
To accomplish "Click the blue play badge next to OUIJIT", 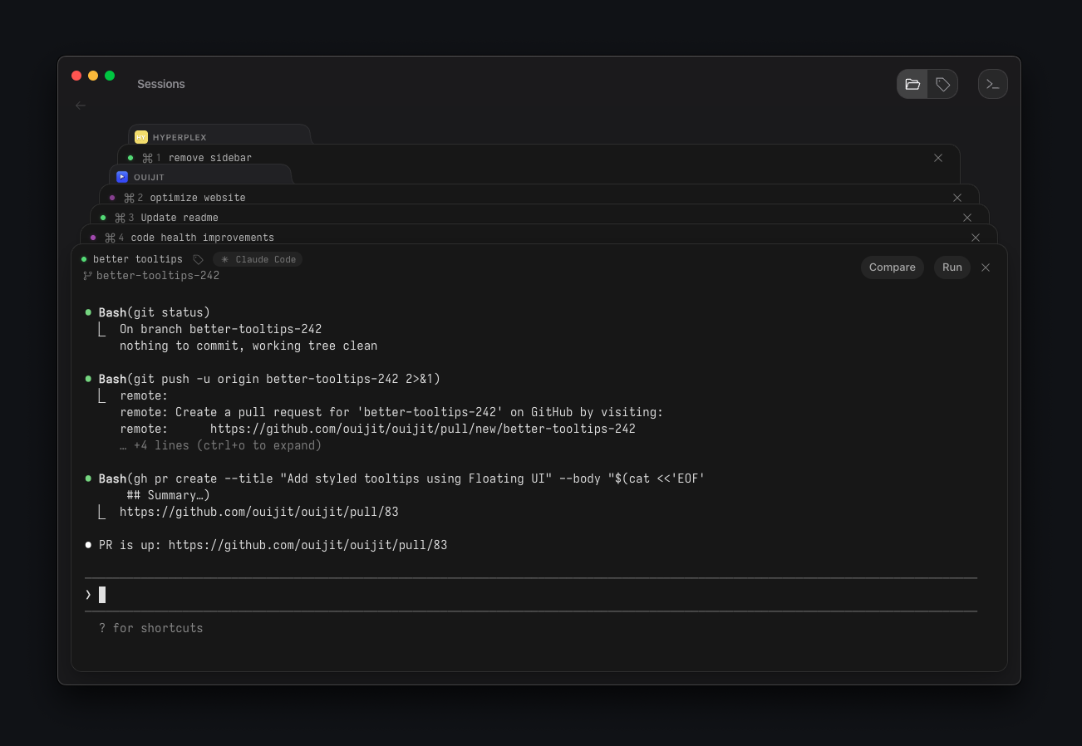I will pyautogui.click(x=122, y=176).
